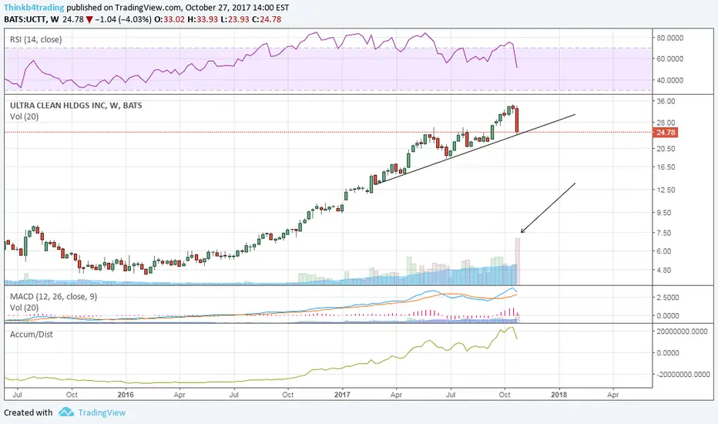The width and height of the screenshot is (718, 424).
Task: Click the Vol (20) label in price pane
Action: [25, 116]
